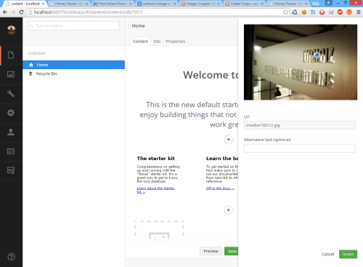Switch to the Site tab
Viewport: 363px width, 267px height.
tap(157, 41)
